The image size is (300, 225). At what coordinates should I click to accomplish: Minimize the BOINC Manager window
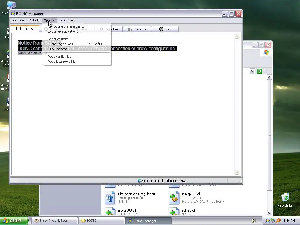[225, 13]
